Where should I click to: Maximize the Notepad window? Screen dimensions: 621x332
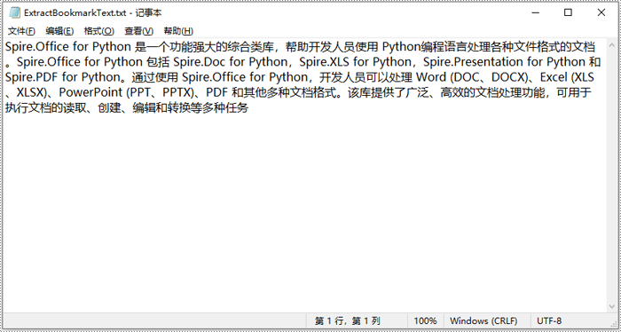point(568,12)
